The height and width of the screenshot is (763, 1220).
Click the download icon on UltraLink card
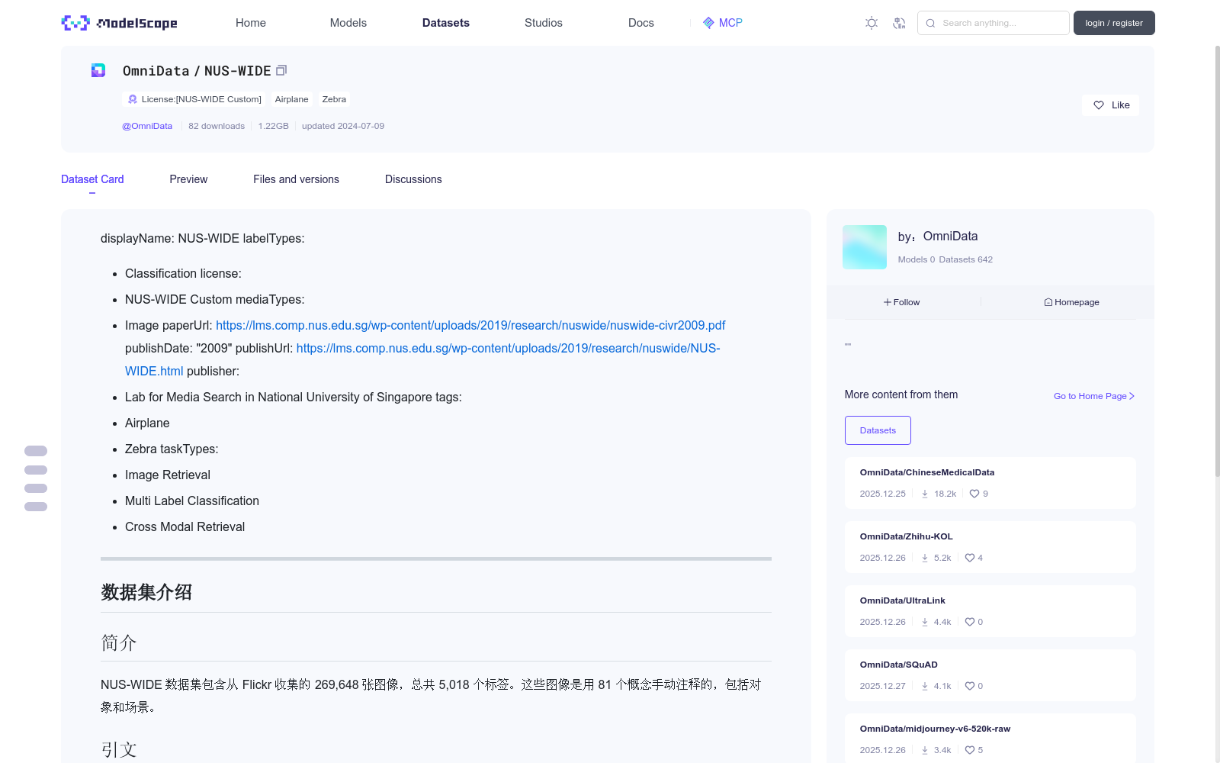pyautogui.click(x=925, y=622)
